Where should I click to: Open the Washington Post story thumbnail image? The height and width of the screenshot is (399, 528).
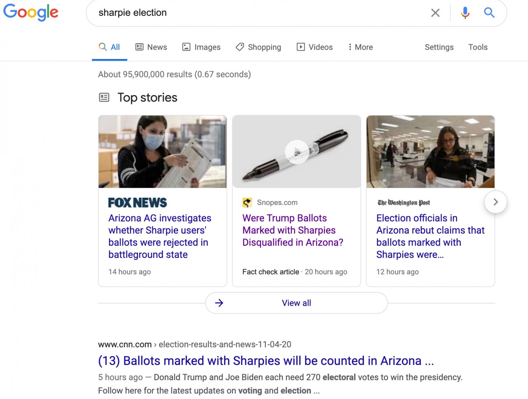430,152
